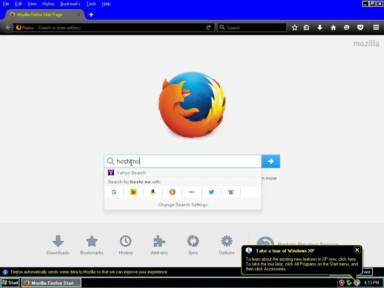This screenshot has height=288, width=384.
Task: Close the Windows XP tour balloon
Action: (357, 250)
